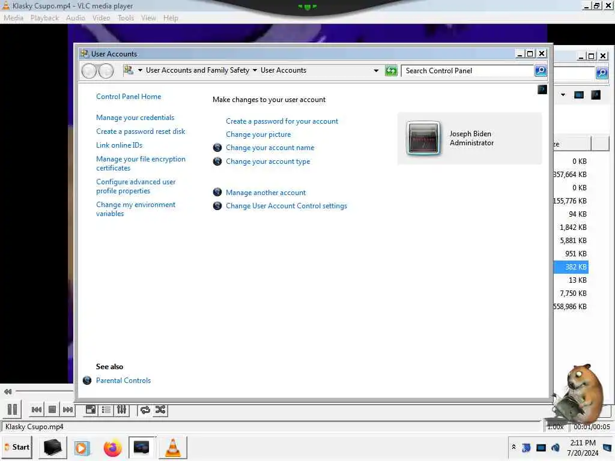This screenshot has height=461, width=615.
Task: Open VLC extended settings equalizer
Action: [121, 409]
